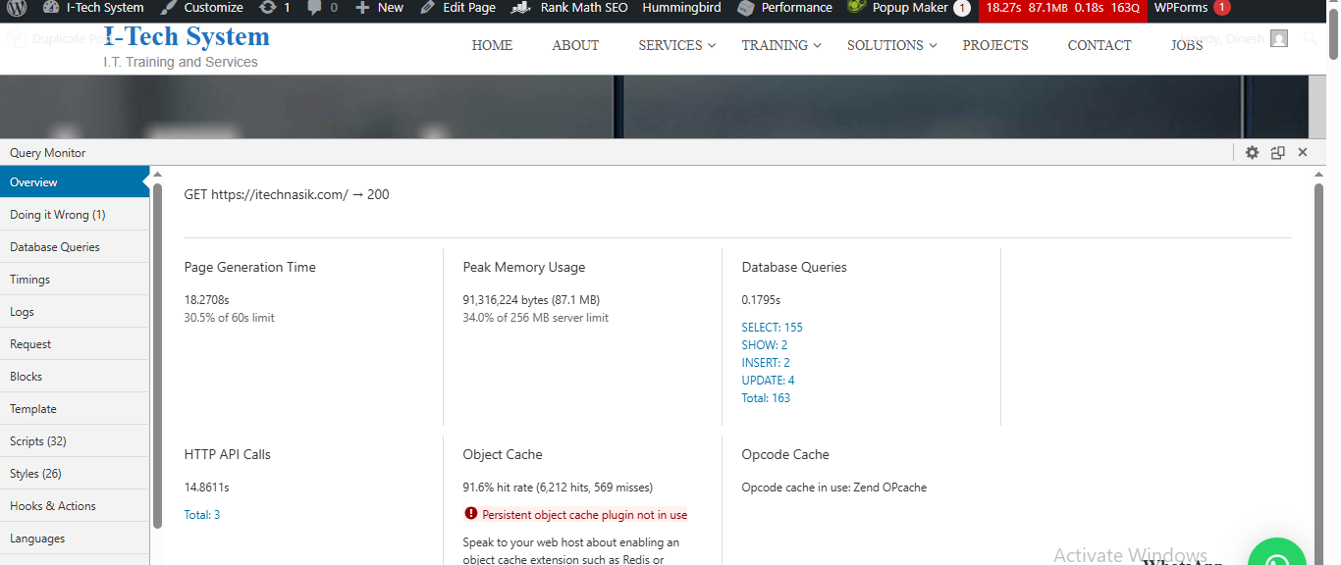Open Popup Maker admin bar item
This screenshot has height=565, width=1341.
[x=908, y=8]
